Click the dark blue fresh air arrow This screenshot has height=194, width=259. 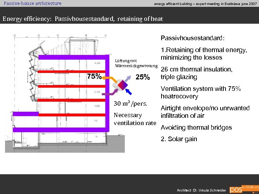pos(128,92)
